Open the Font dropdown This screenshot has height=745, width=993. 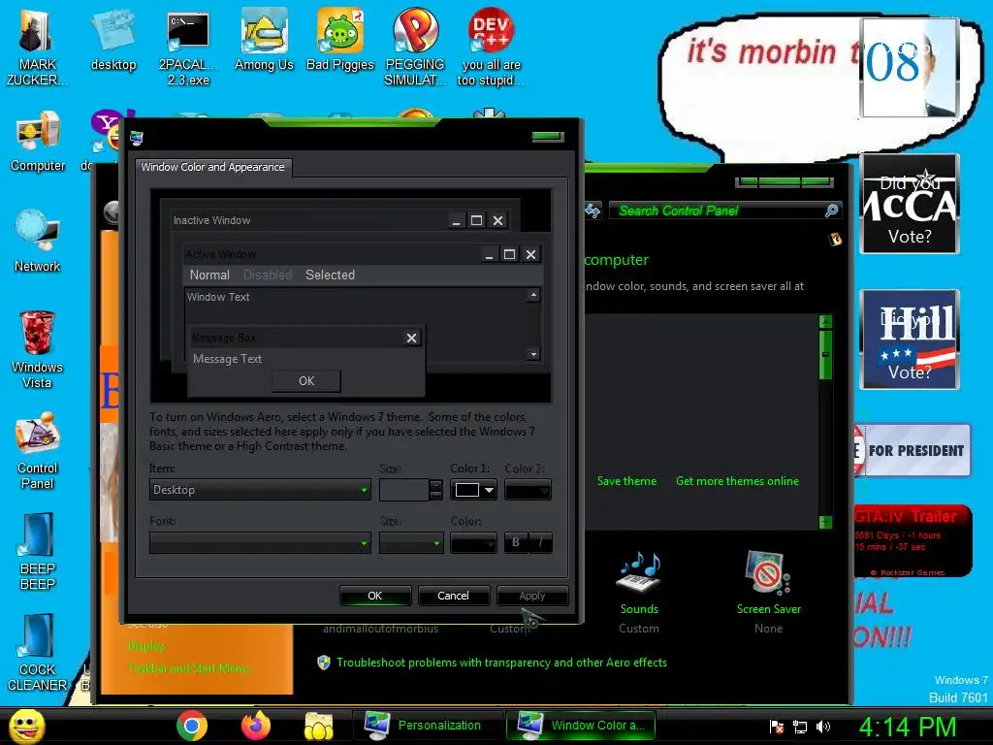pos(260,543)
